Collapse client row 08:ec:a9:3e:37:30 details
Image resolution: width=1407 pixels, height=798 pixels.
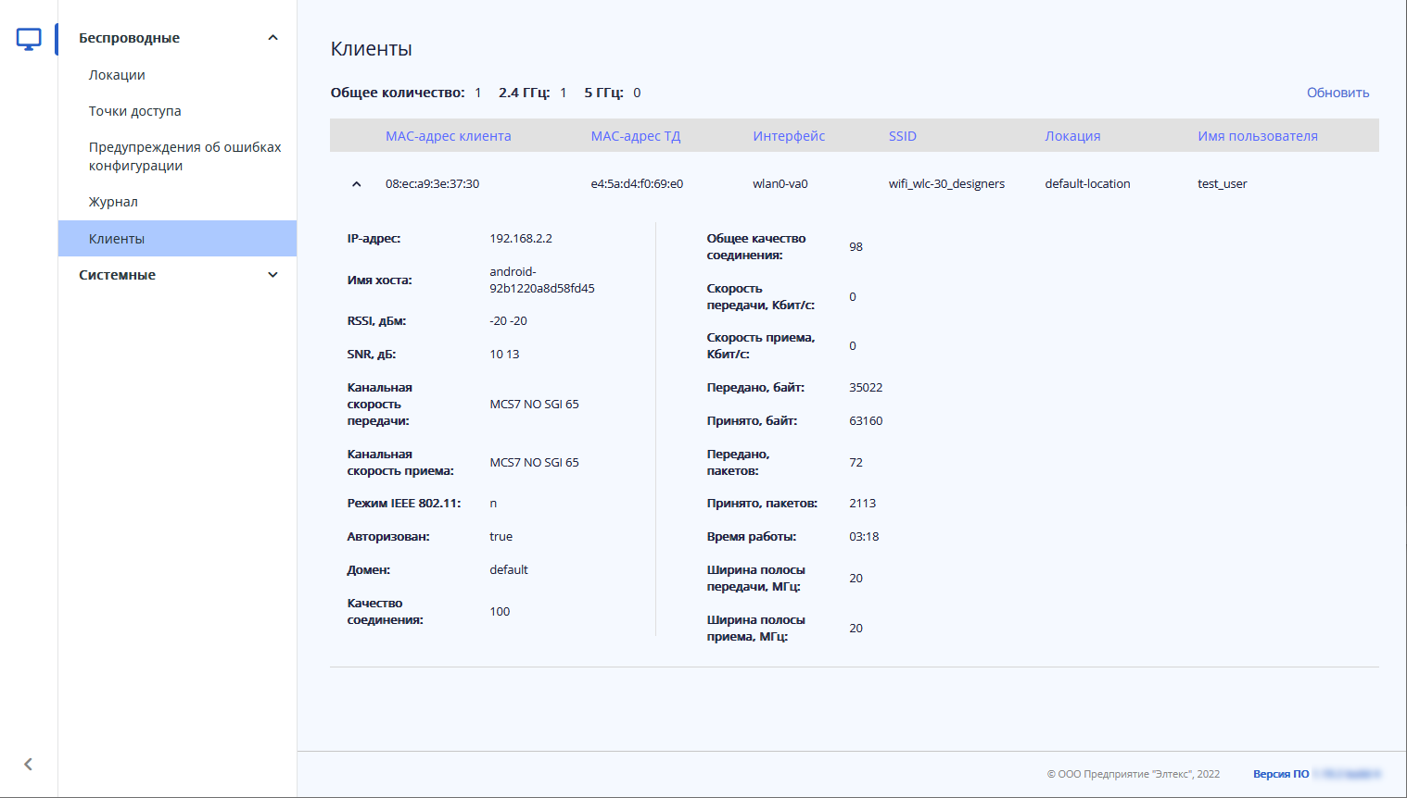(357, 184)
